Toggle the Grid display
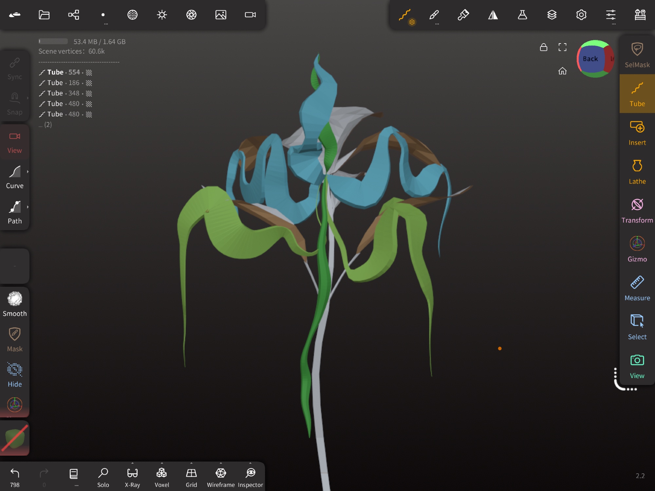 [x=191, y=477]
